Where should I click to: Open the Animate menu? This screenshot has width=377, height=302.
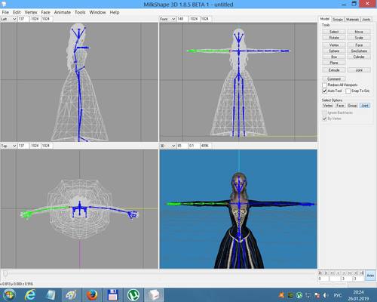[x=63, y=12]
